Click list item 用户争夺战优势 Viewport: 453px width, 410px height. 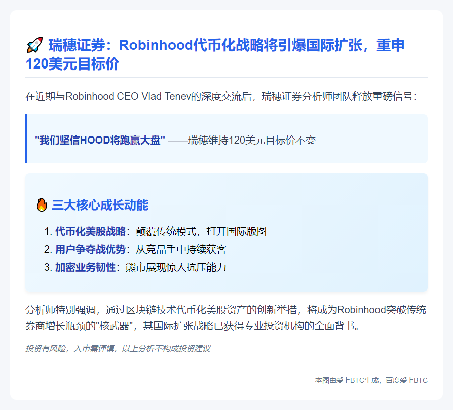pos(91,249)
